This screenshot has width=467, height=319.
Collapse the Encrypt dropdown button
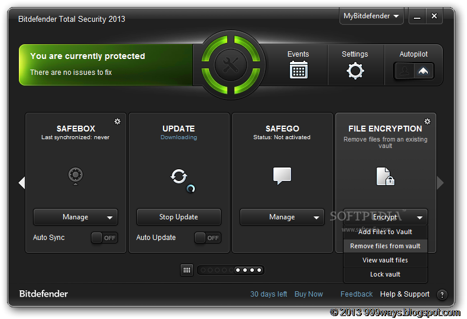386,217
